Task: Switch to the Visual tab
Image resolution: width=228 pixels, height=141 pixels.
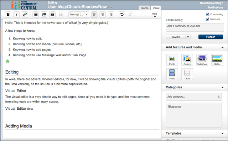Action: pos(156,8)
